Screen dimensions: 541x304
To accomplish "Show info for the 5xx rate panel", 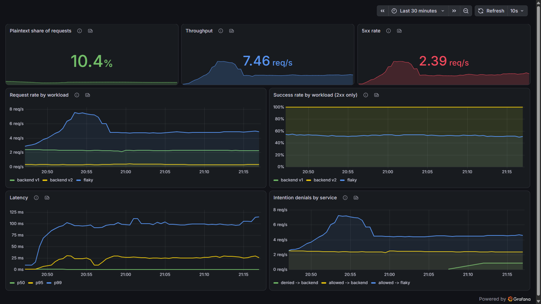I will [389, 31].
